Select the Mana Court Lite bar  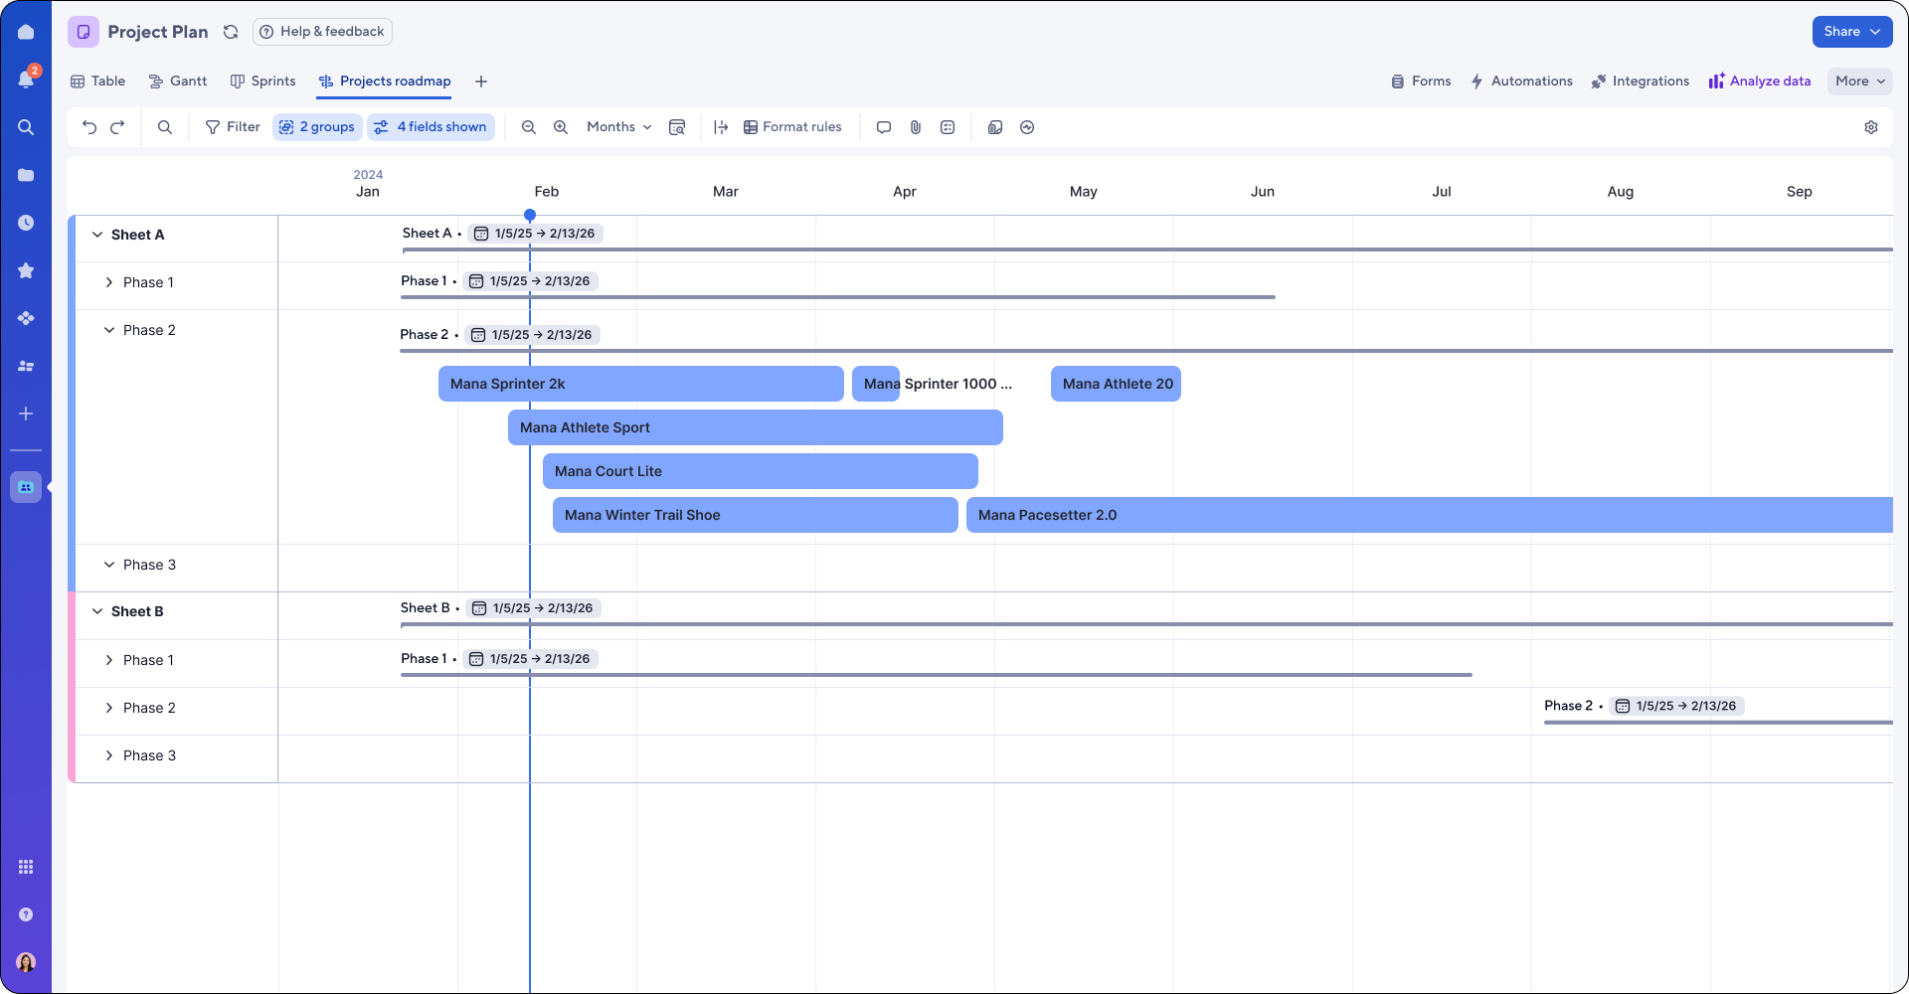(761, 471)
